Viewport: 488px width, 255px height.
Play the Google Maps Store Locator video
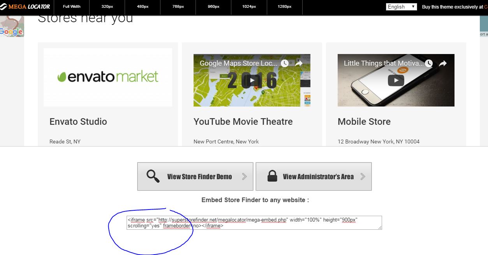coord(252,80)
